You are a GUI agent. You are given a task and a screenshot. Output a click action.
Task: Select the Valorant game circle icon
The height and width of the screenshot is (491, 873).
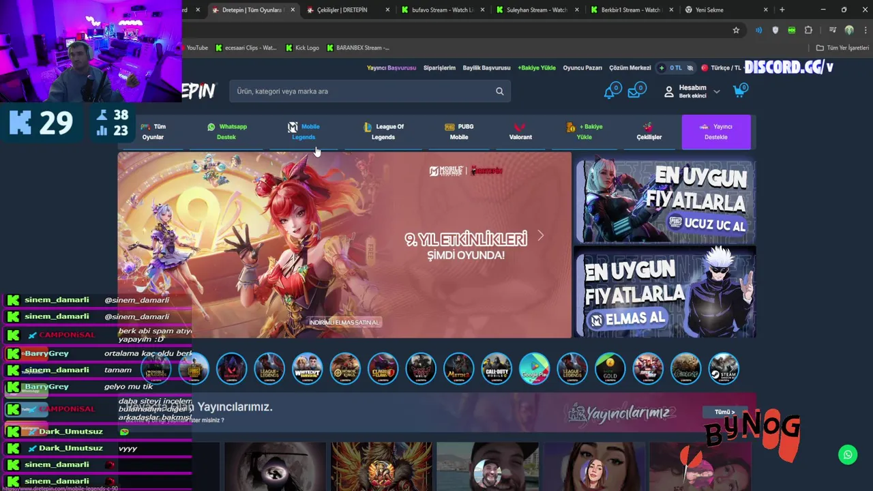(x=231, y=368)
